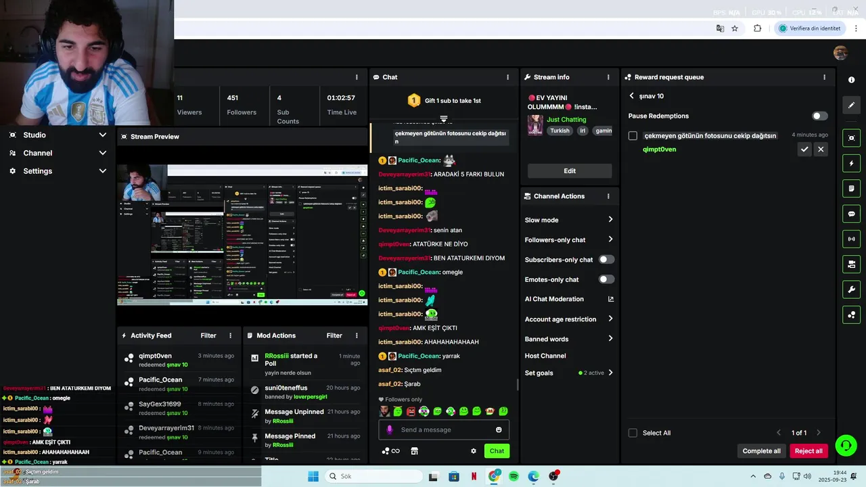
Task: Open Activity Feed Filter dropdown
Action: (208, 335)
